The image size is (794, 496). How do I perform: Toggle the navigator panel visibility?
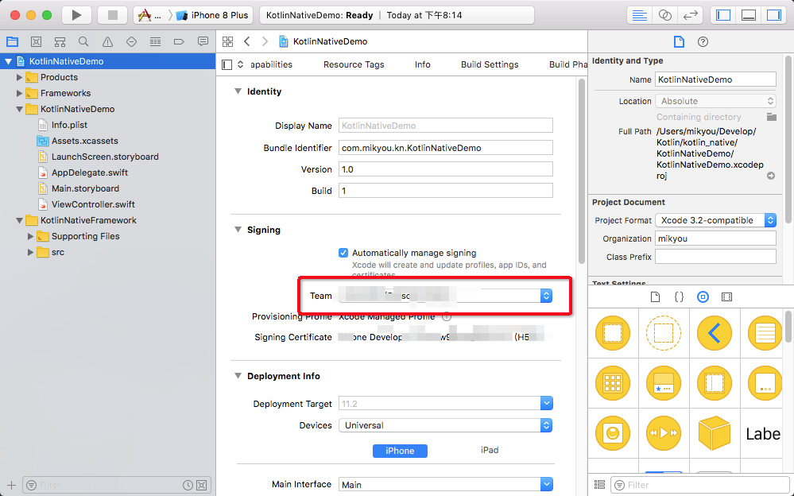pyautogui.click(x=723, y=15)
